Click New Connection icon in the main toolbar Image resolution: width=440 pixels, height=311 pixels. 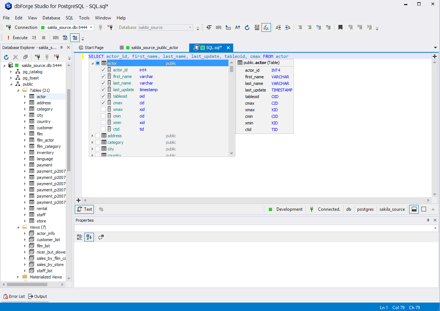tap(8, 27)
